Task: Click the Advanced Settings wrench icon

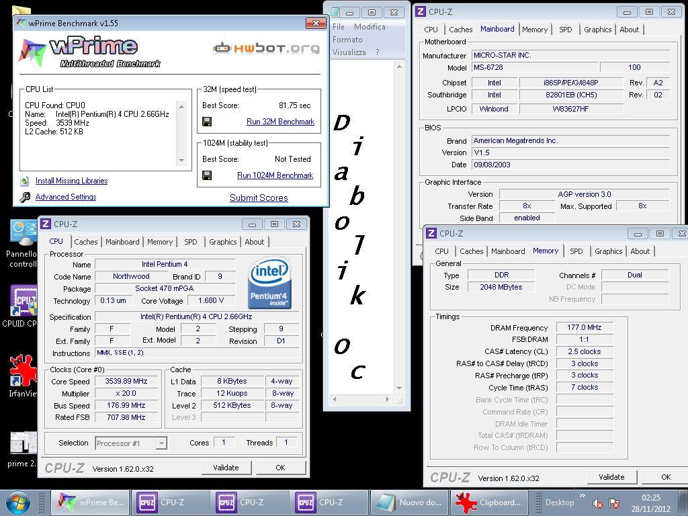Action: coord(25,197)
